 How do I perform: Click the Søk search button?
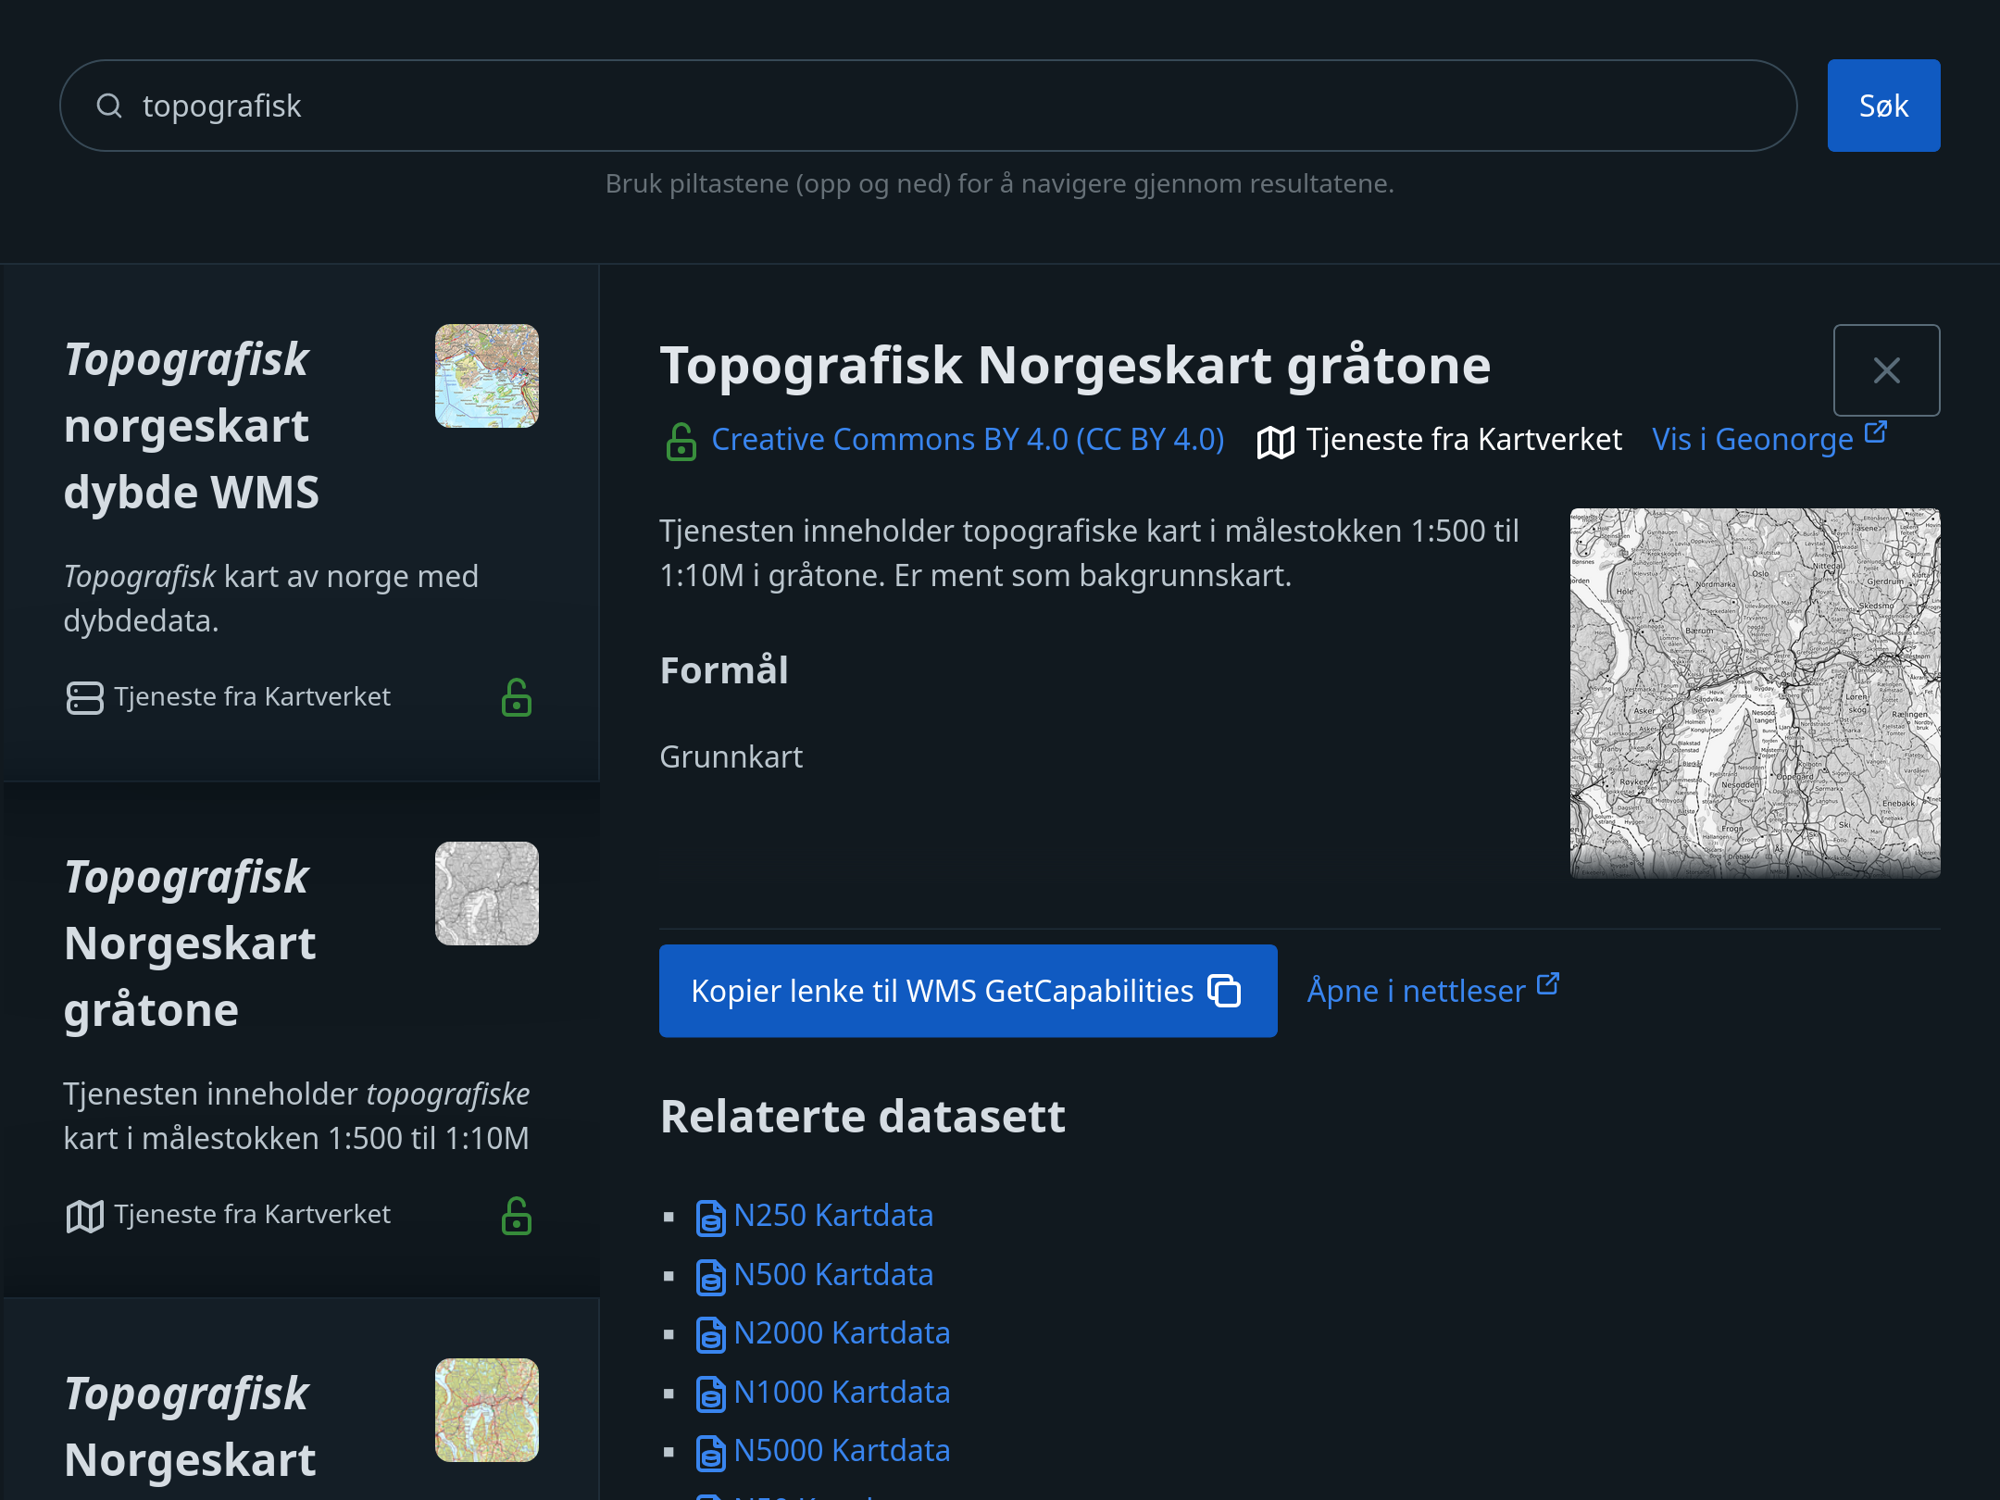point(1882,106)
